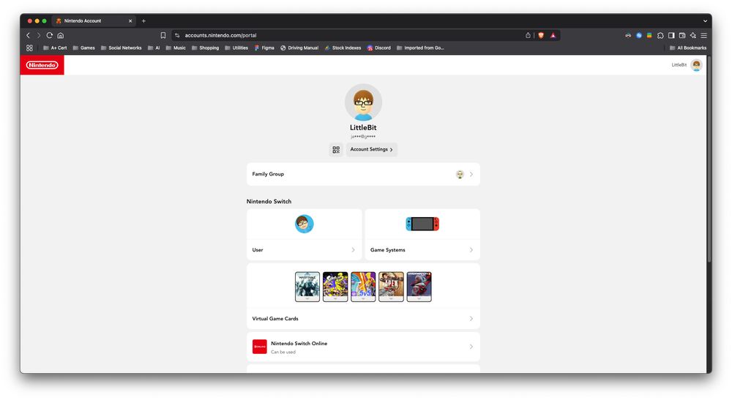Open Account Settings

click(x=372, y=150)
